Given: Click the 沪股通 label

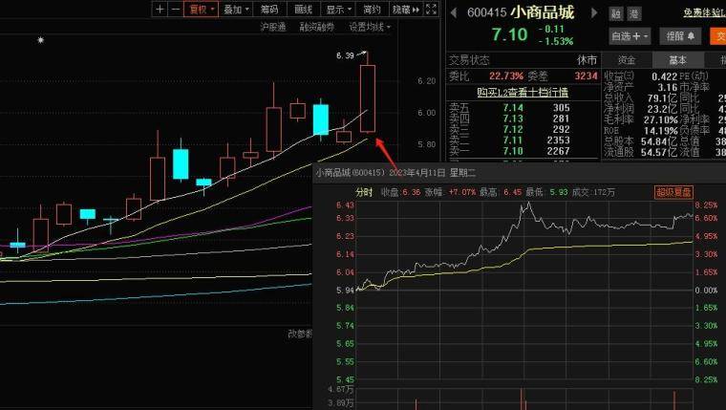Looking at the screenshot, I should point(273,27).
